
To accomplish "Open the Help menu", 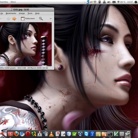I will point(37,13).
